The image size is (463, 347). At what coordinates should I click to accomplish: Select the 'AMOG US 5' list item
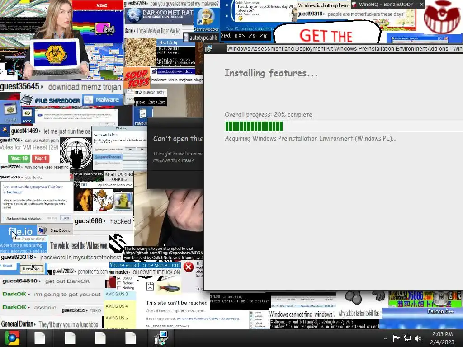tap(120, 318)
